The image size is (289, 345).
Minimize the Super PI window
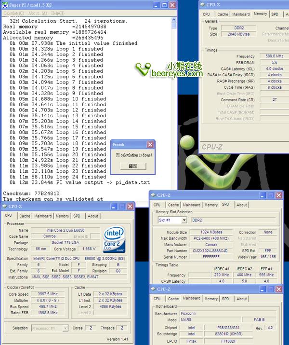pos(156,5)
